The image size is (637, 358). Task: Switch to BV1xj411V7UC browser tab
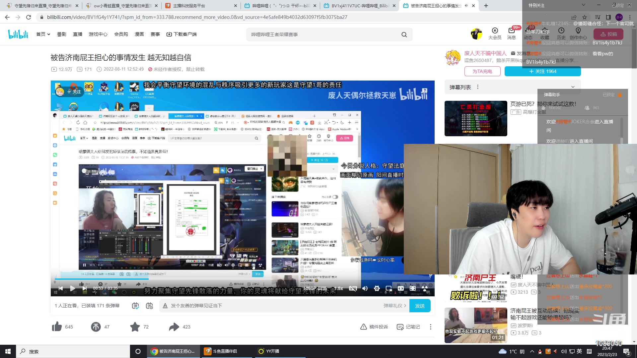pyautogui.click(x=360, y=6)
